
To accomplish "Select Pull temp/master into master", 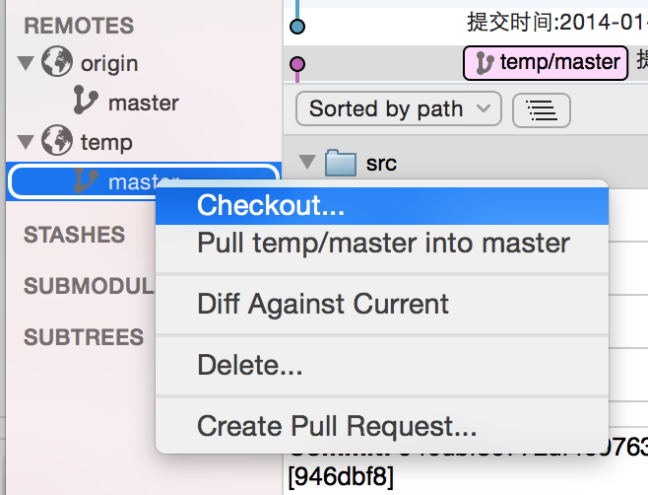I will [x=382, y=243].
